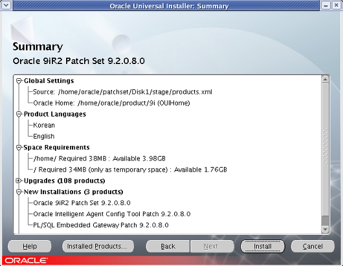Screen dimensions: 343x266
Task: Open the window menu in the title bar
Action: pyautogui.click(x=6, y=5)
